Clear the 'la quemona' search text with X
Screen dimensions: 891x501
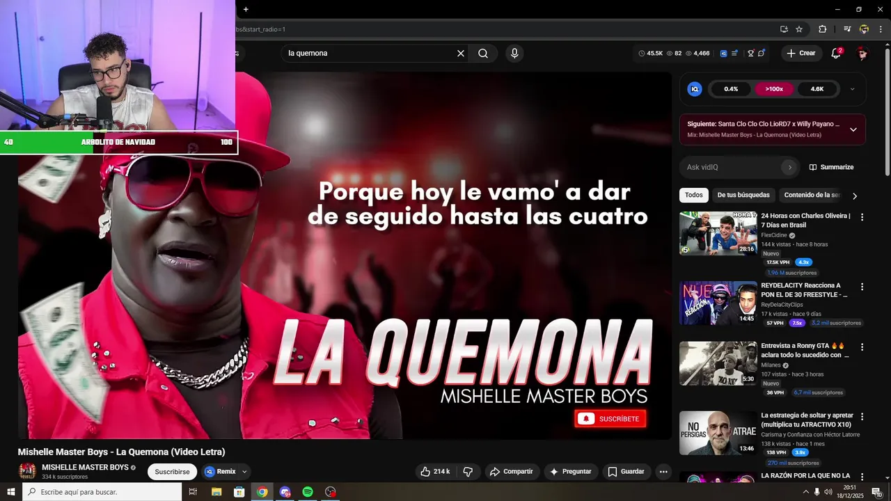(461, 54)
